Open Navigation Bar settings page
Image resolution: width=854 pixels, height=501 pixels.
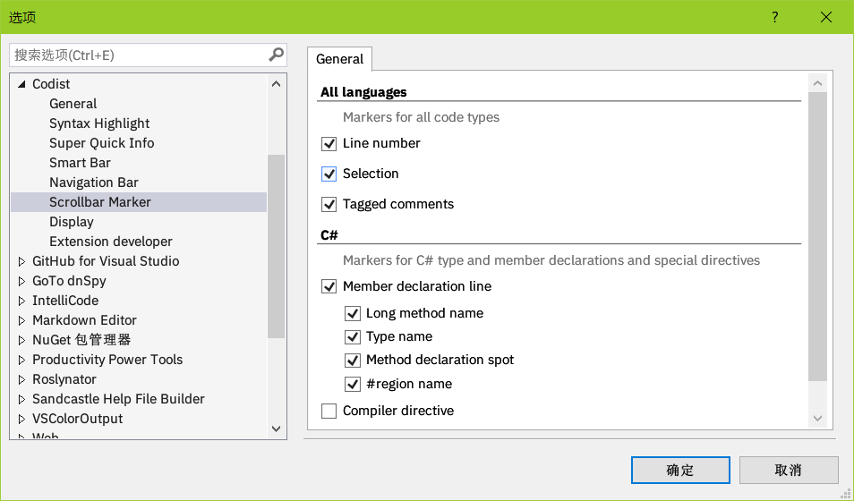point(94,183)
